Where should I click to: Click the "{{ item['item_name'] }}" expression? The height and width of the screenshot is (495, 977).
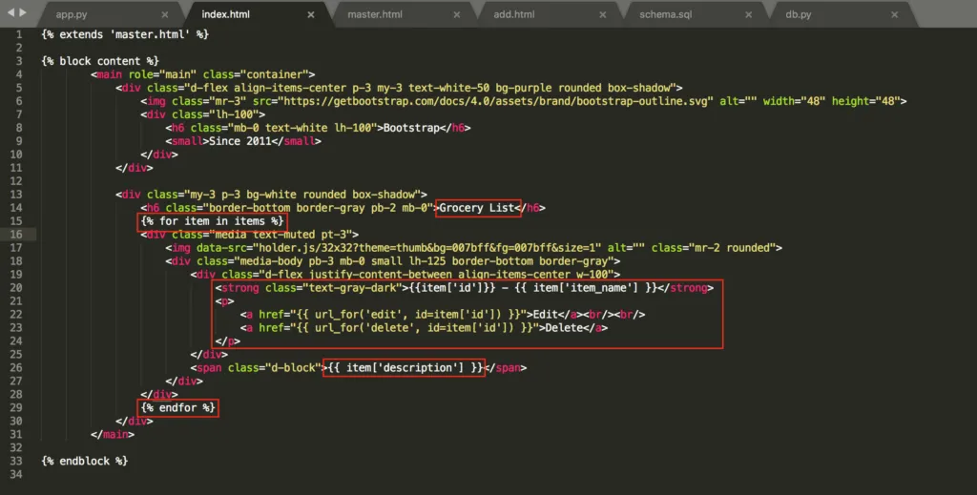[586, 288]
